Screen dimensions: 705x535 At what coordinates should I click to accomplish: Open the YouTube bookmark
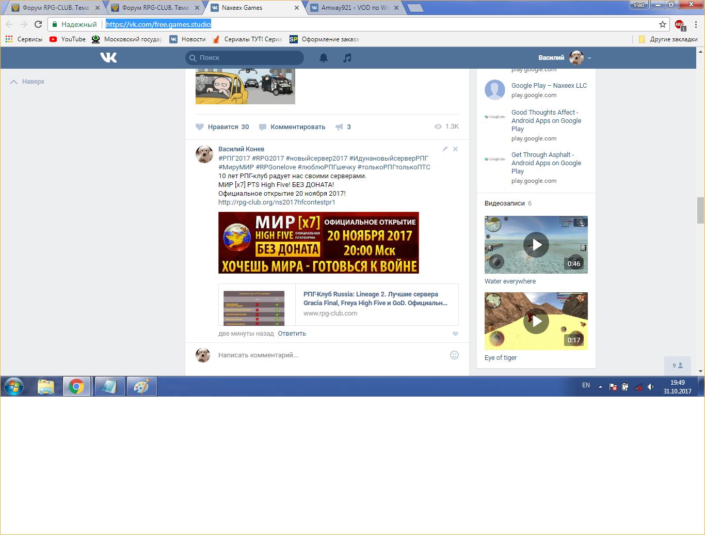pos(68,39)
